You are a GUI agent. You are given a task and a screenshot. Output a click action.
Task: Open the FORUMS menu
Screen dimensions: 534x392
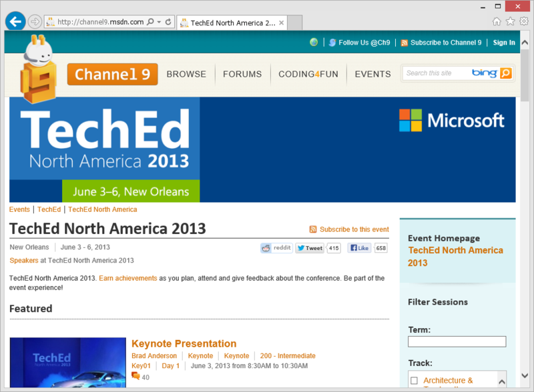tap(242, 74)
